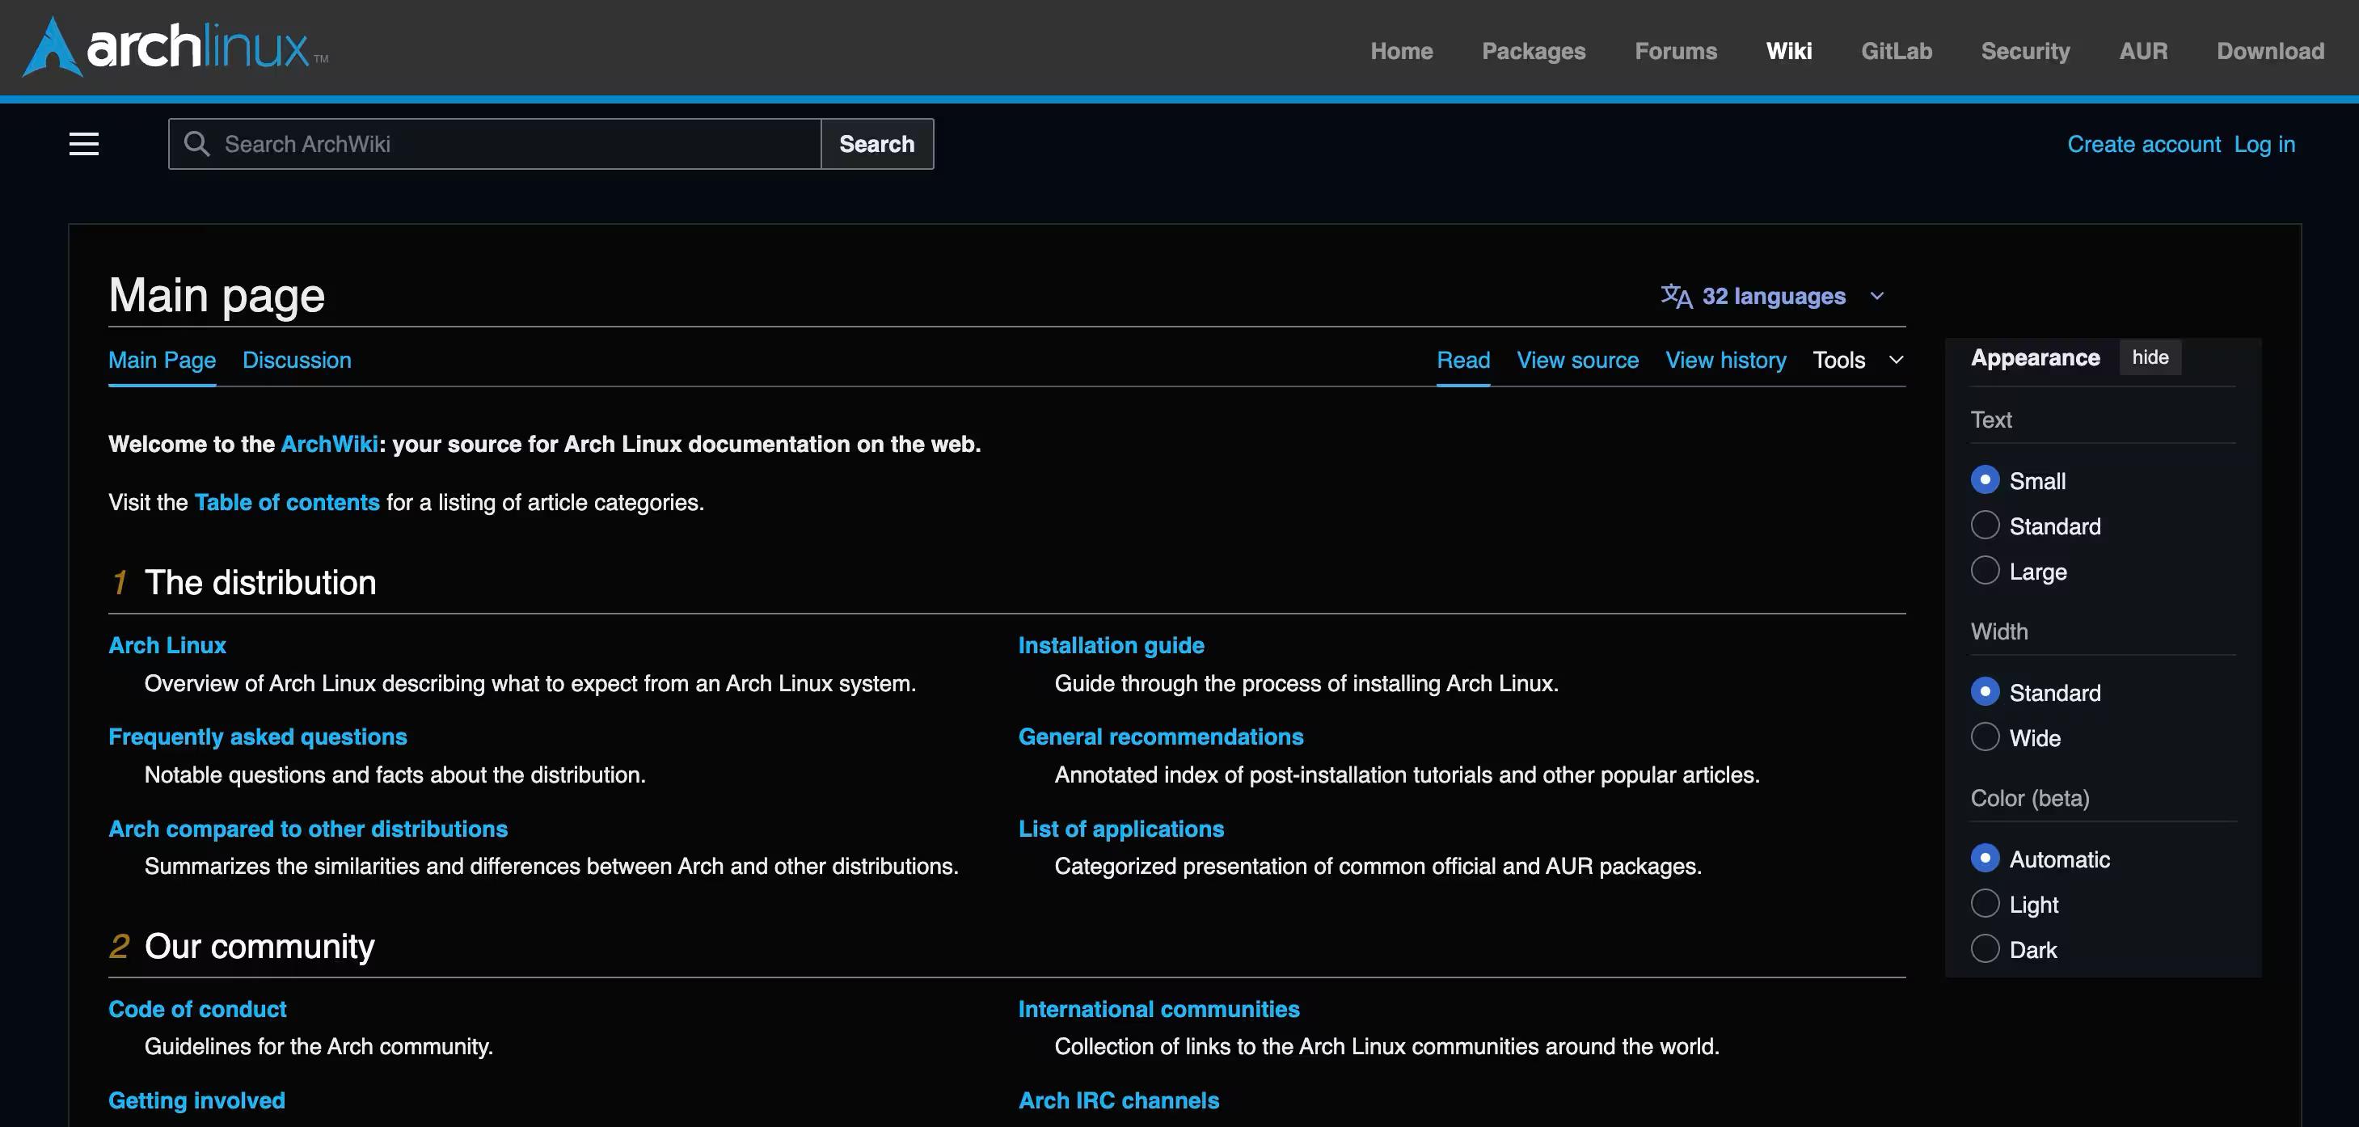2359x1127 pixels.
Task: Click the magnifier icon in search box
Action: coord(197,144)
